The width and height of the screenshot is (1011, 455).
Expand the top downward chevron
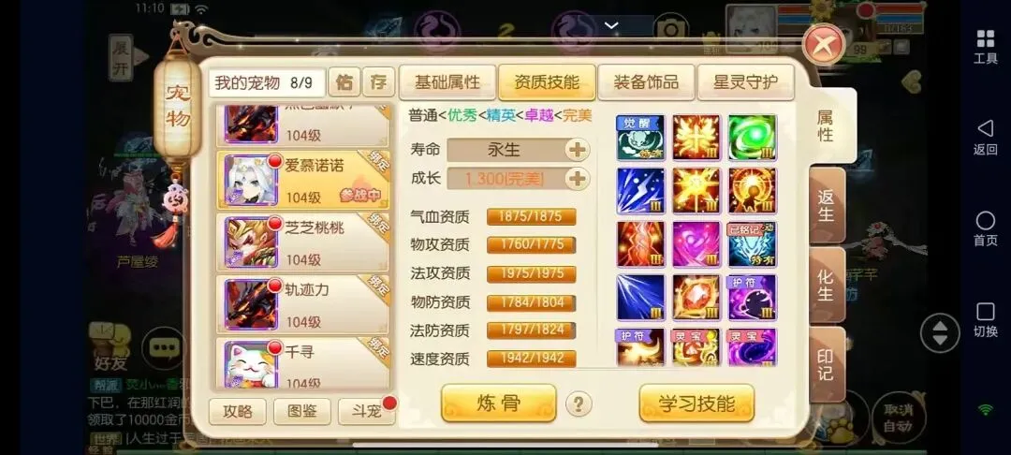pos(611,26)
